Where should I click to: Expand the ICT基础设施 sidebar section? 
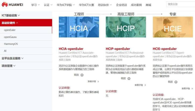coord(26,15)
